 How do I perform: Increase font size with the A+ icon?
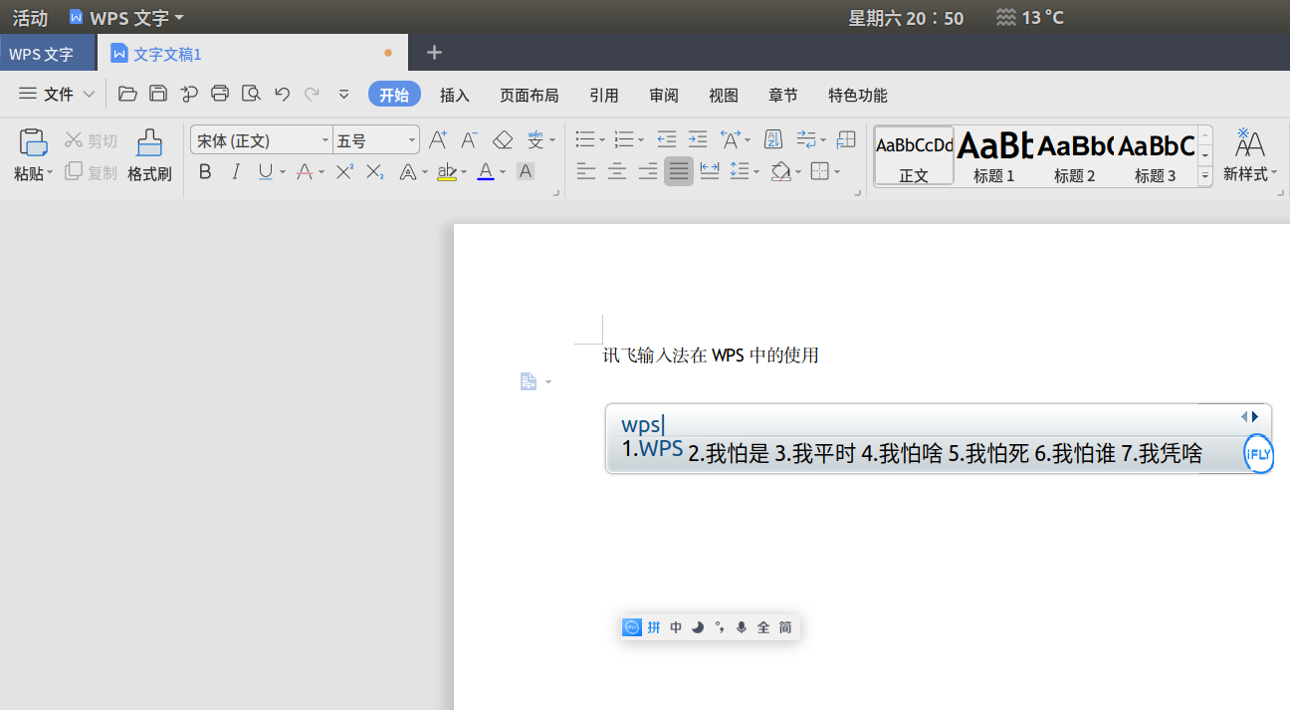(438, 140)
